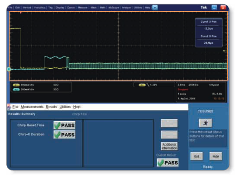Click the C1 500mV/div scale readout

click(27, 85)
